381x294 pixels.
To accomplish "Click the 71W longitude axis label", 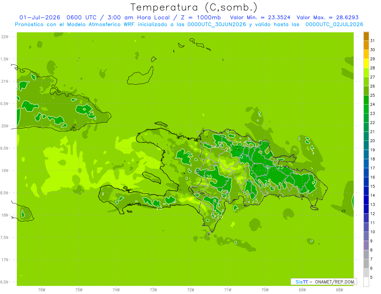I will coord(228,290).
